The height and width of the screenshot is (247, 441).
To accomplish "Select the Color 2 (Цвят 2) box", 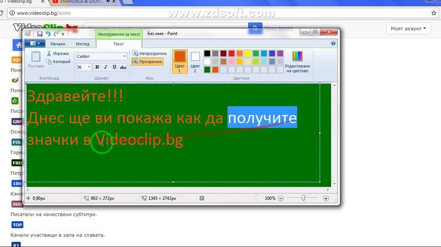I will tap(195, 61).
